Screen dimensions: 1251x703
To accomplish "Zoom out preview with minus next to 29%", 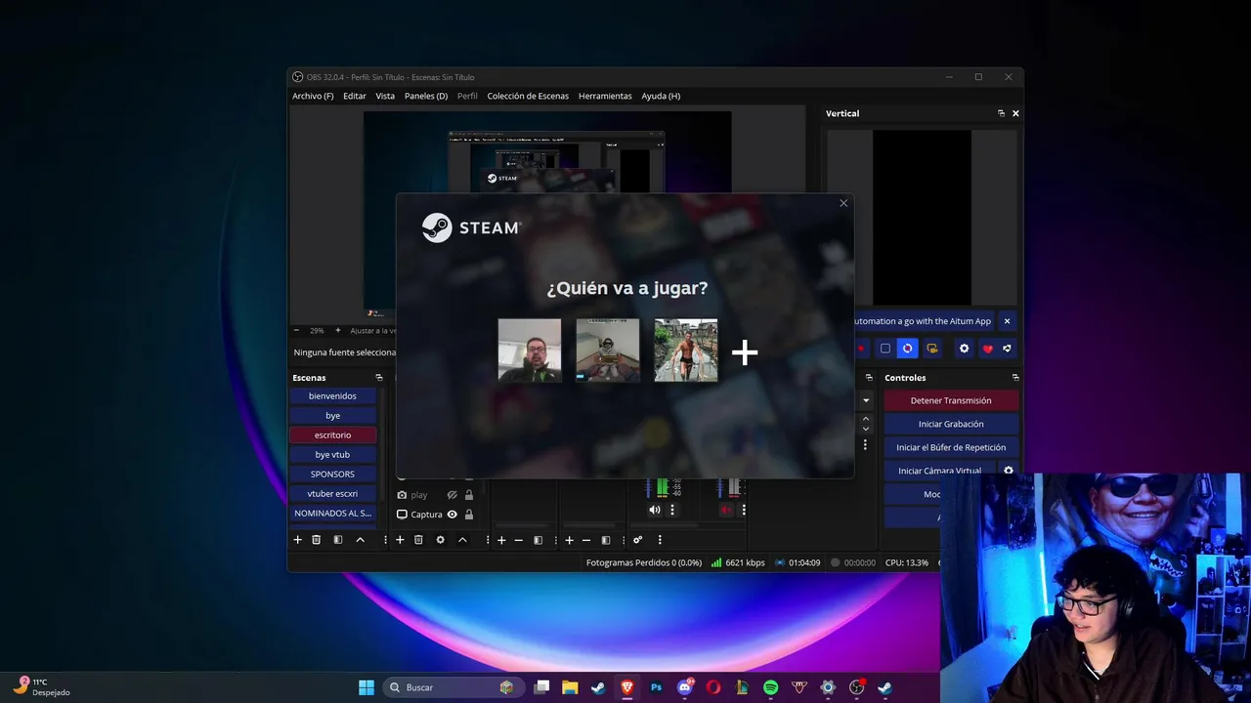I will coord(296,331).
